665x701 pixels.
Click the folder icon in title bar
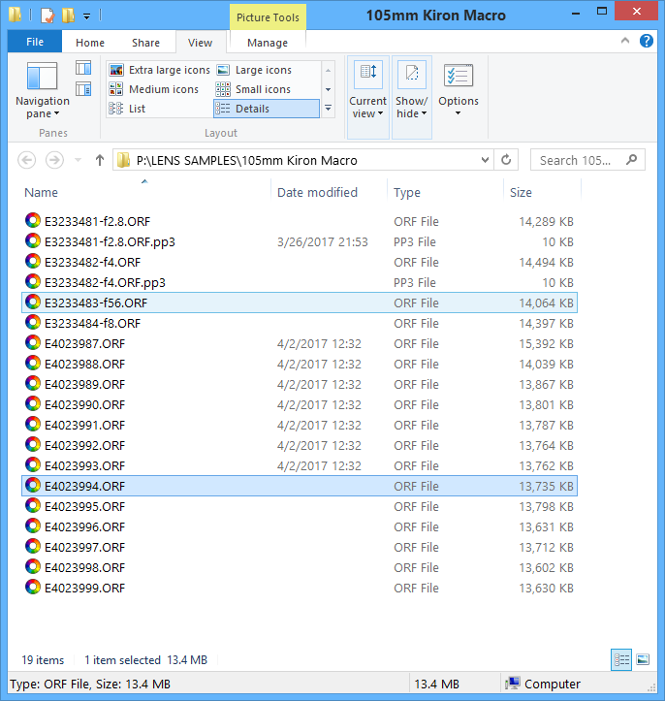pyautogui.click(x=15, y=15)
